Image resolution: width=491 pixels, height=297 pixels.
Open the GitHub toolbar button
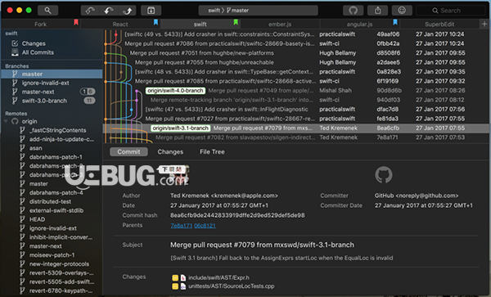tap(353, 11)
